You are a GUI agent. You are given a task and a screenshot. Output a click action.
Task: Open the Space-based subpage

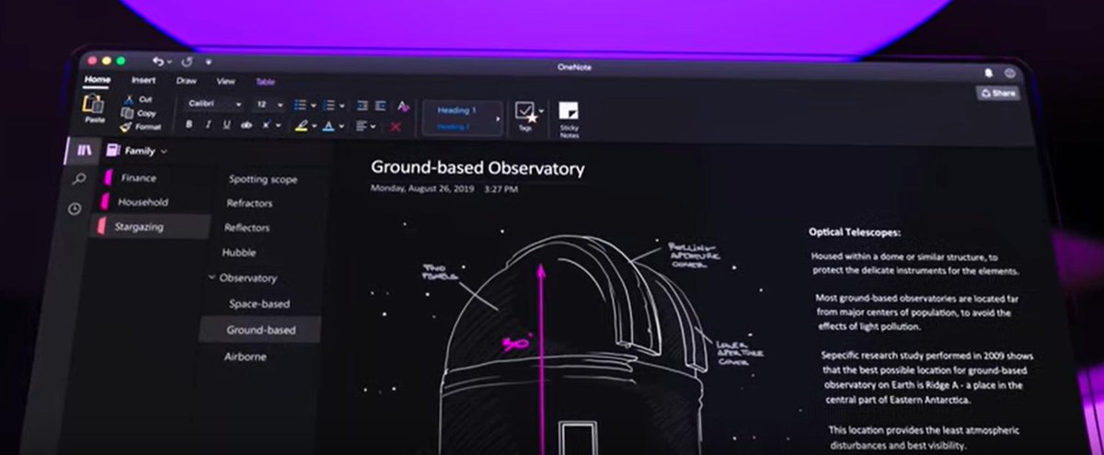[x=259, y=303]
